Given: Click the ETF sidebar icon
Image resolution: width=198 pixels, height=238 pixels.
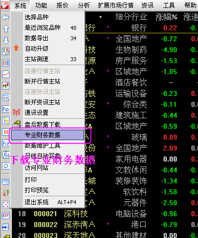Looking at the screenshot, I should pyautogui.click(x=6, y=216).
